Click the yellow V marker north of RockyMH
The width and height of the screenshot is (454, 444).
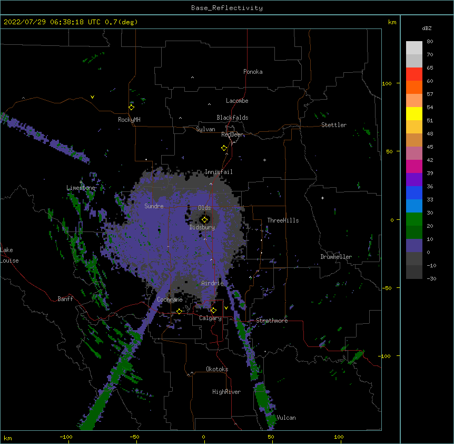[x=92, y=97]
